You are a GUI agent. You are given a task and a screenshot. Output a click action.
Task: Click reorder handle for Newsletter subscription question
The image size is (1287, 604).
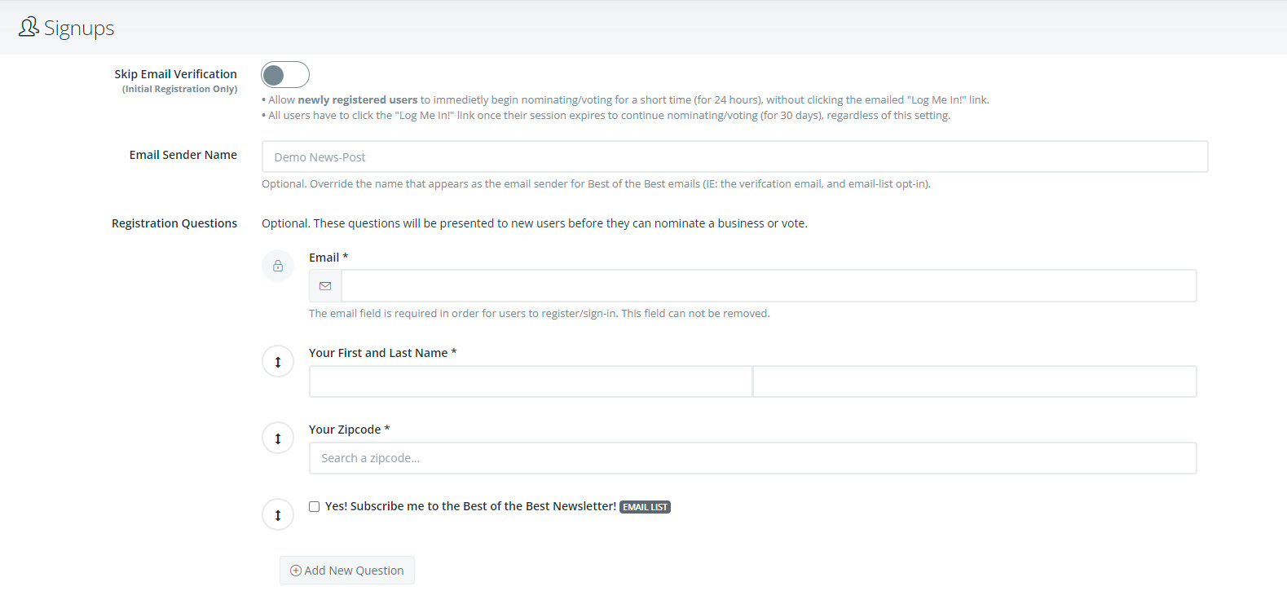point(278,515)
